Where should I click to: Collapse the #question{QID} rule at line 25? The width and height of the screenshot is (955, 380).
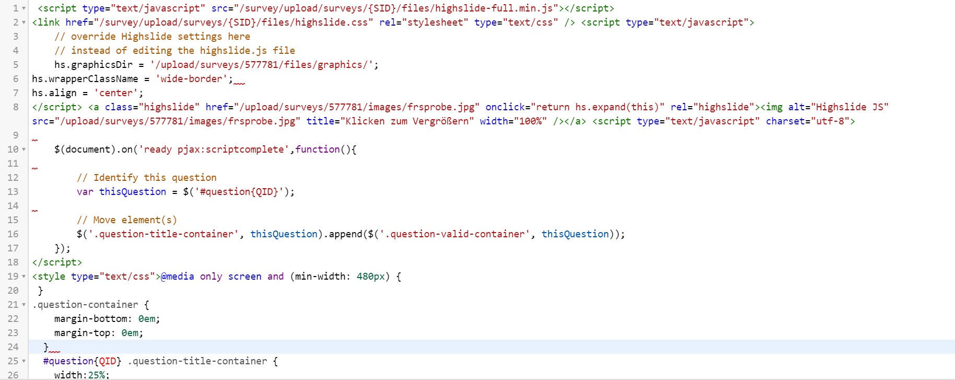tap(24, 361)
